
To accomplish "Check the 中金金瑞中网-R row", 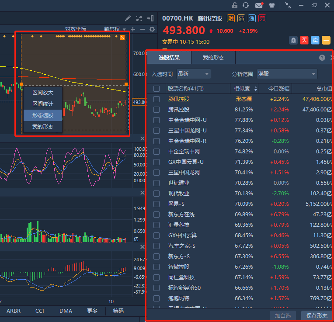I will (x=157, y=141).
